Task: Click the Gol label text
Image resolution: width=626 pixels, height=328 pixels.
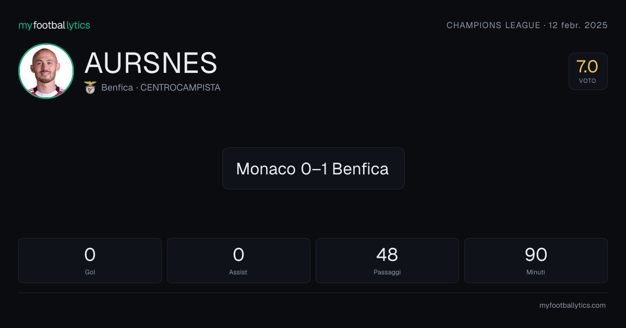Action: tap(90, 272)
